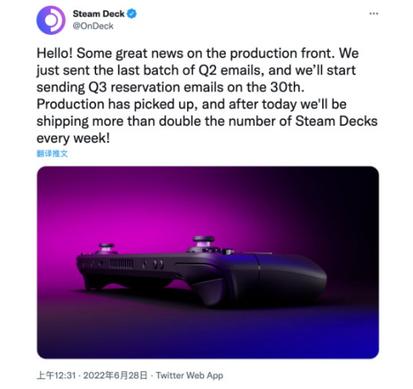Open the Steam Deck profile avatar
Image resolution: width=413 pixels, height=389 pixels.
(x=51, y=20)
